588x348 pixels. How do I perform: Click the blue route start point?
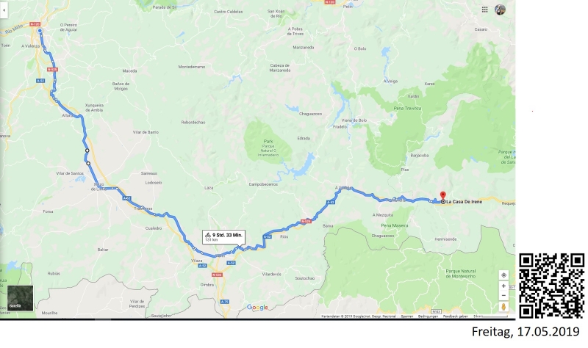[x=40, y=31]
